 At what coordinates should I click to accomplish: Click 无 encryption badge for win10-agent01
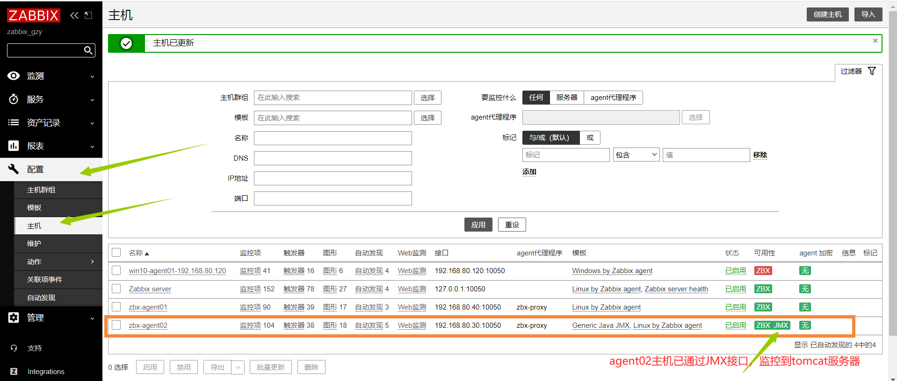[805, 271]
